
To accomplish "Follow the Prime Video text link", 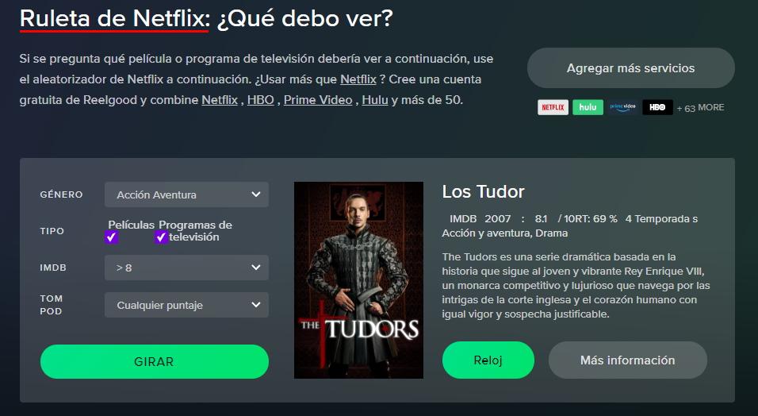I will point(318,100).
